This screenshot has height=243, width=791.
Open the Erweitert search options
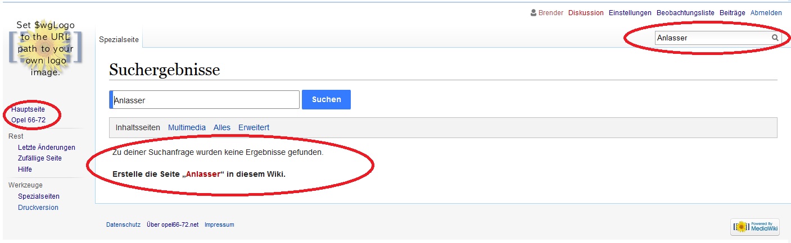pos(254,127)
